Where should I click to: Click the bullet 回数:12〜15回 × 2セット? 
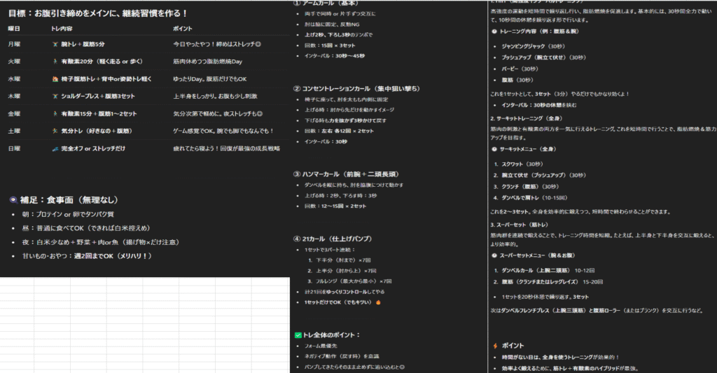[x=335, y=206]
